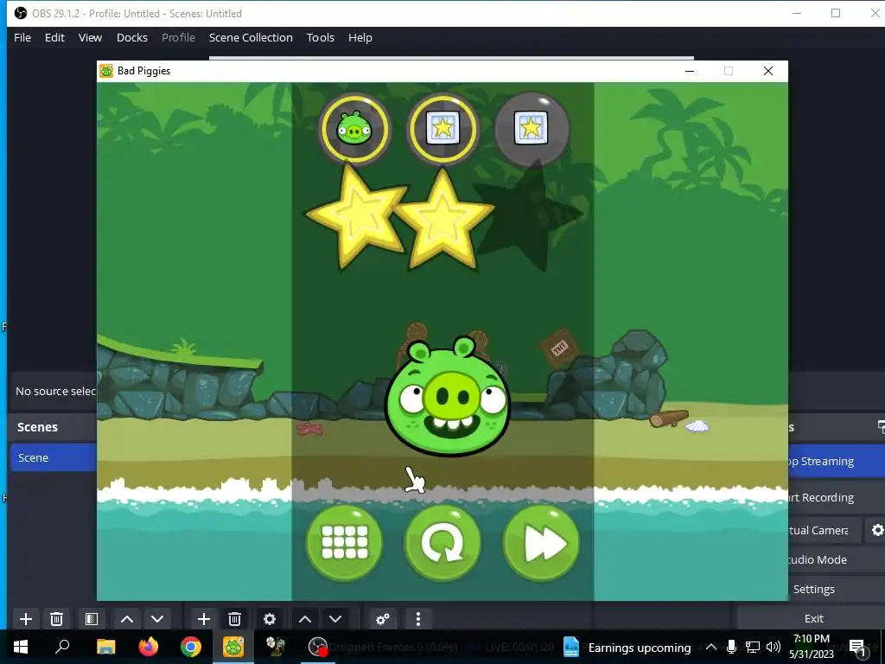Switch to OBS Studio taskbar icon
The image size is (885, 664).
pyautogui.click(x=318, y=647)
